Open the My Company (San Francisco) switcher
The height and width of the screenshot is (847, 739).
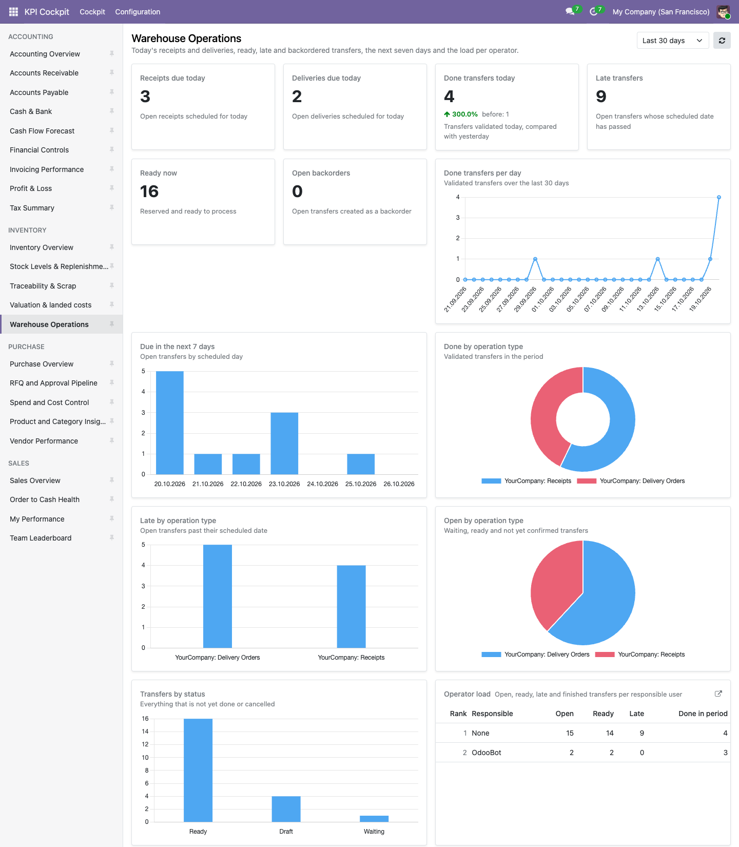(x=661, y=12)
